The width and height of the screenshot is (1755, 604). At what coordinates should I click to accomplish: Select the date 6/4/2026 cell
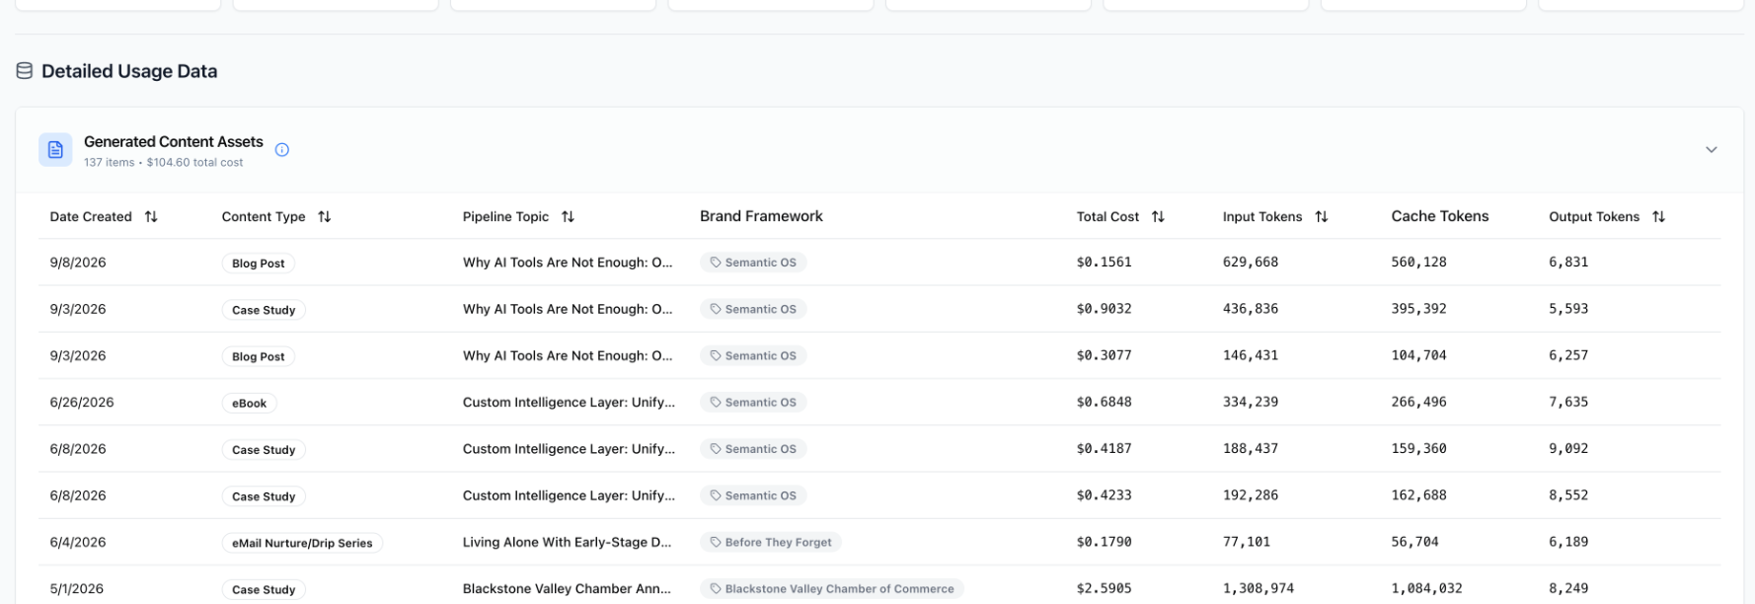tap(78, 542)
